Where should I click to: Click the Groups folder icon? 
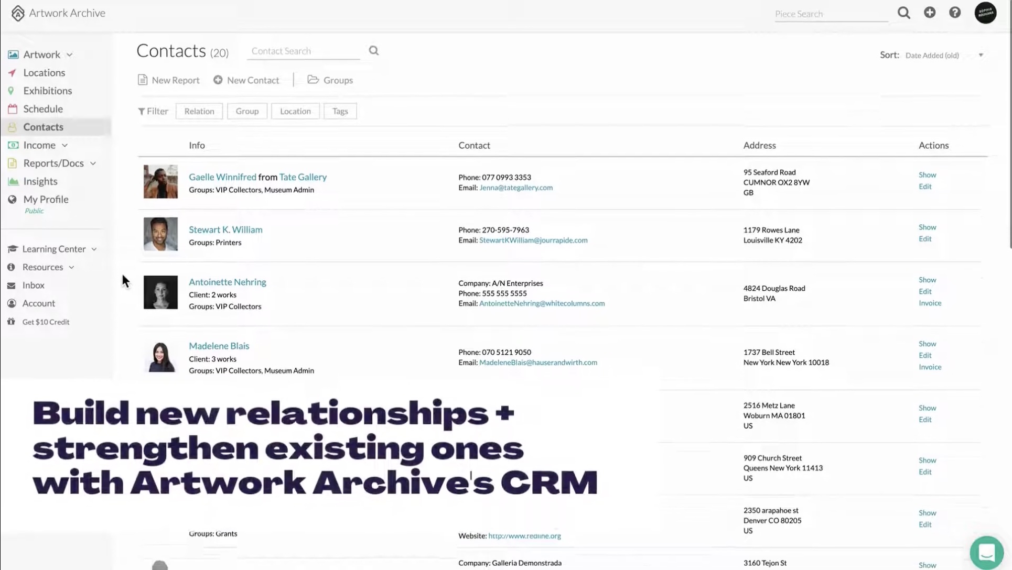pos(313,80)
